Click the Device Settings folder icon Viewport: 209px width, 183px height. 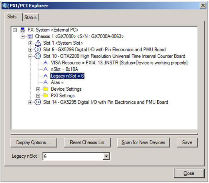46,89
